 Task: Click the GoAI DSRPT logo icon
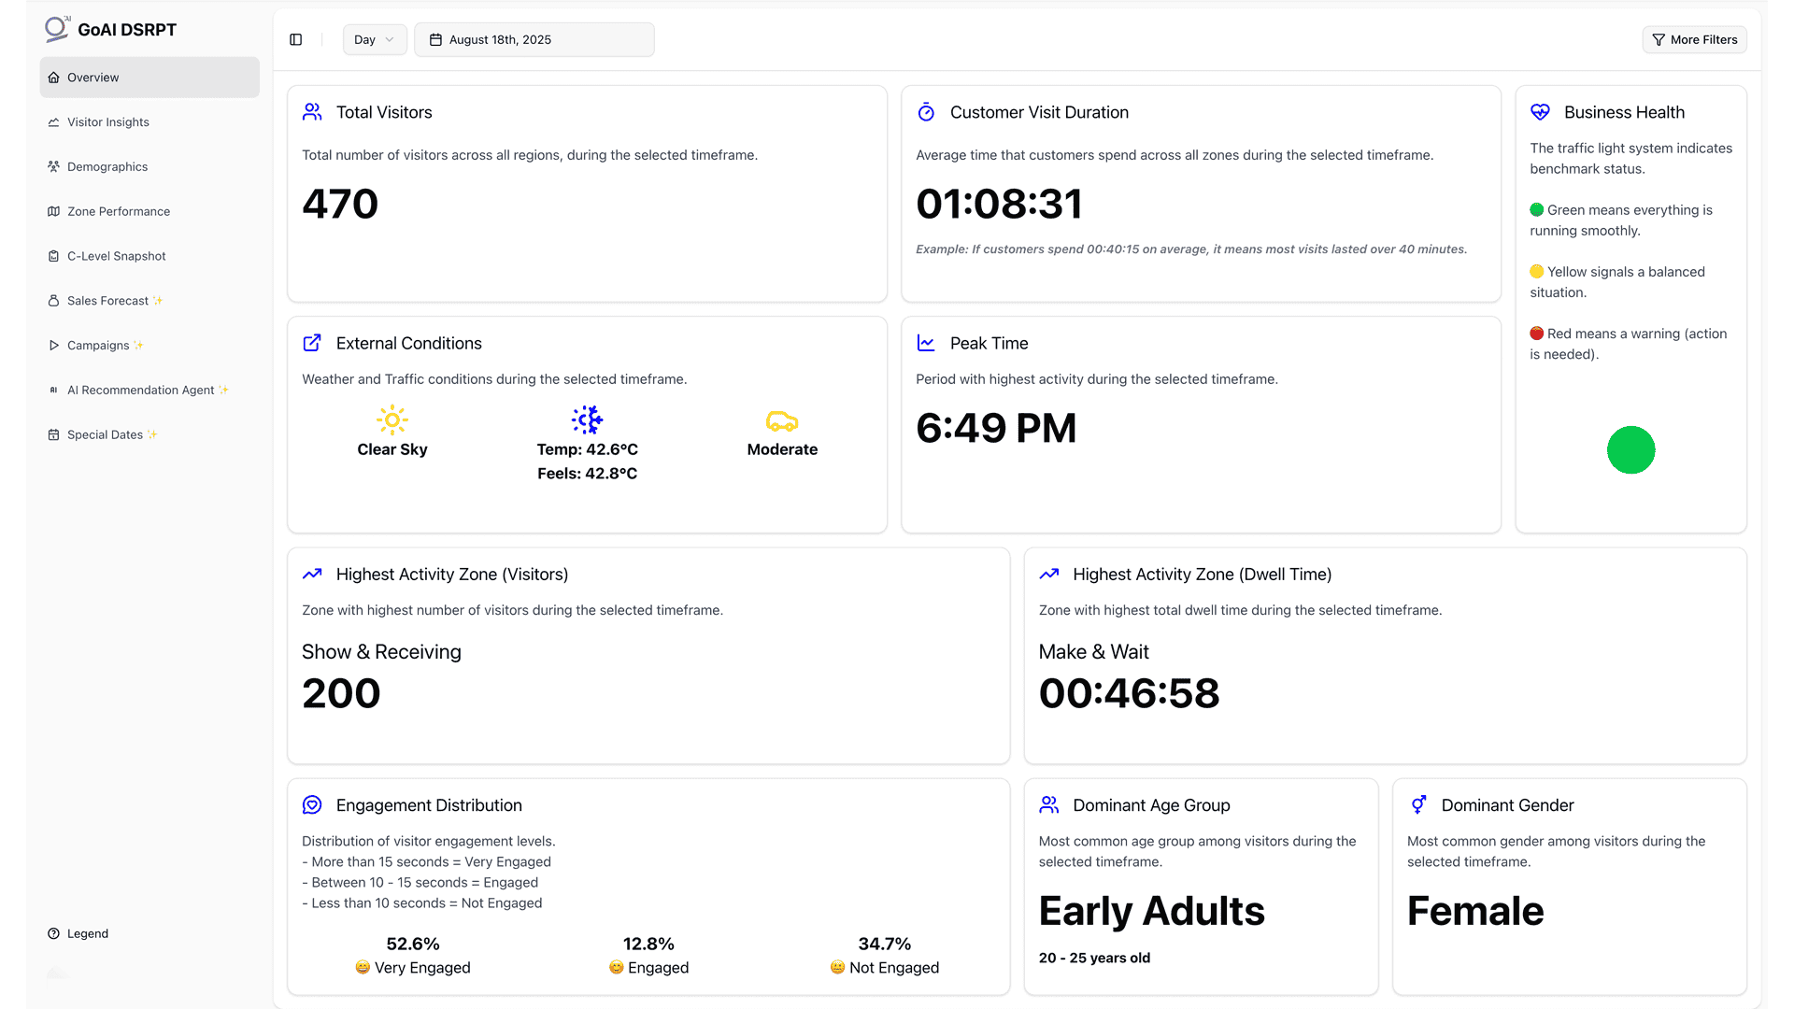(57, 29)
